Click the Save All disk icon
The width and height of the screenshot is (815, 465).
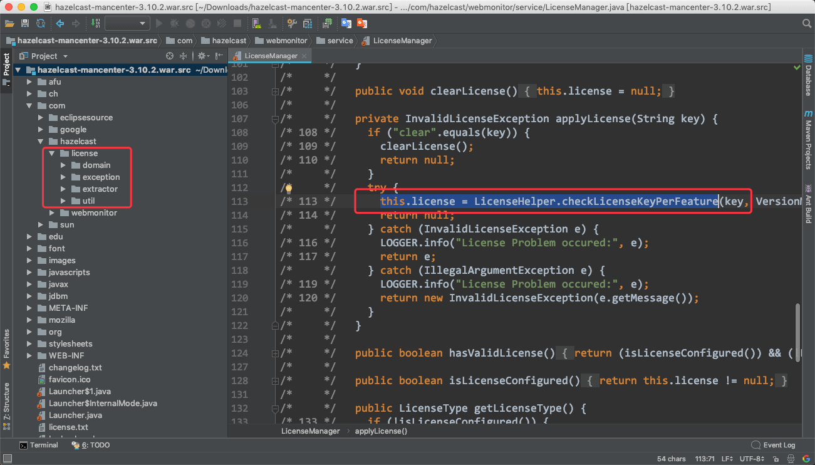(x=25, y=23)
